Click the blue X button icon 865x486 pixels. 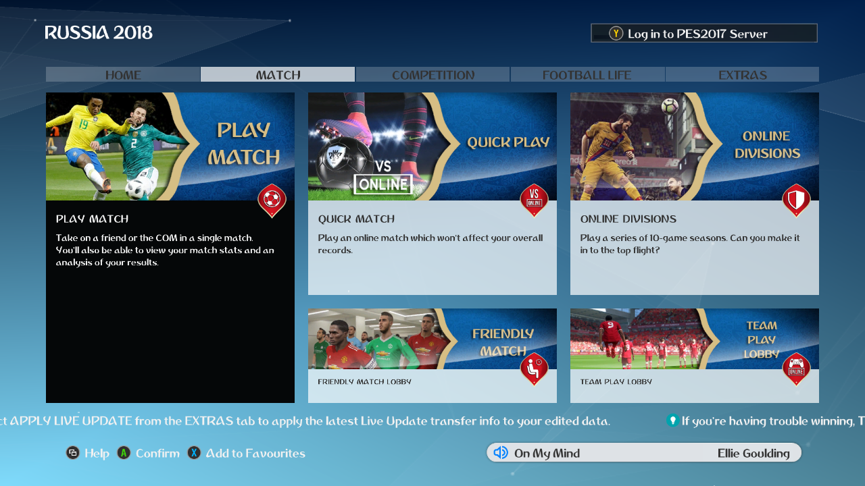point(194,453)
